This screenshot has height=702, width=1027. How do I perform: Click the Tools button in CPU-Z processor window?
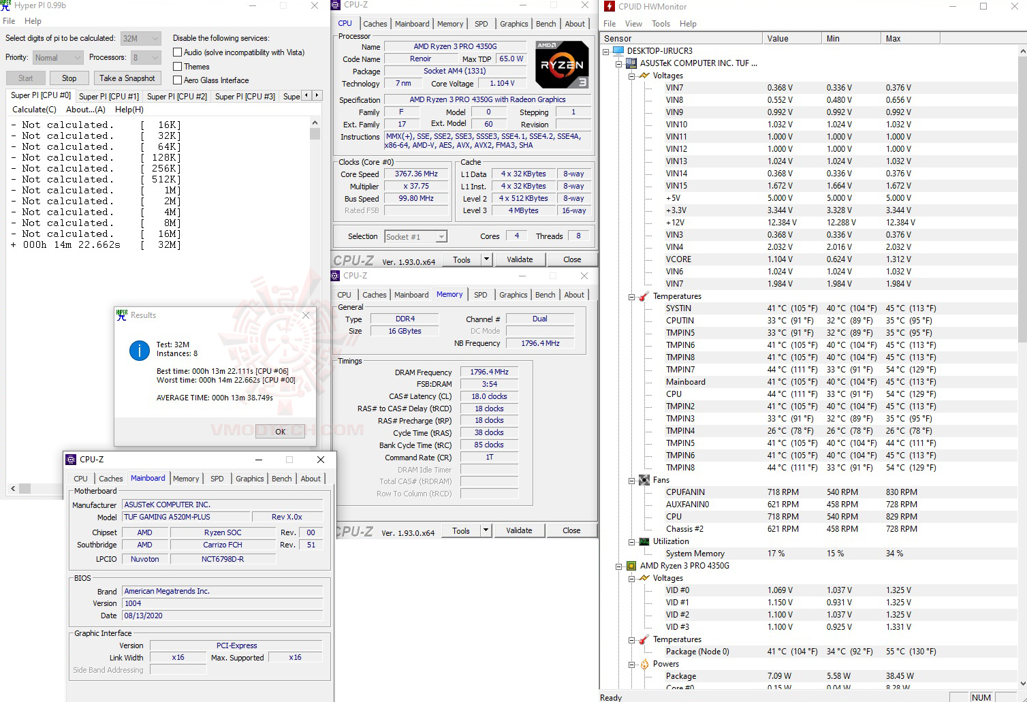(x=462, y=259)
